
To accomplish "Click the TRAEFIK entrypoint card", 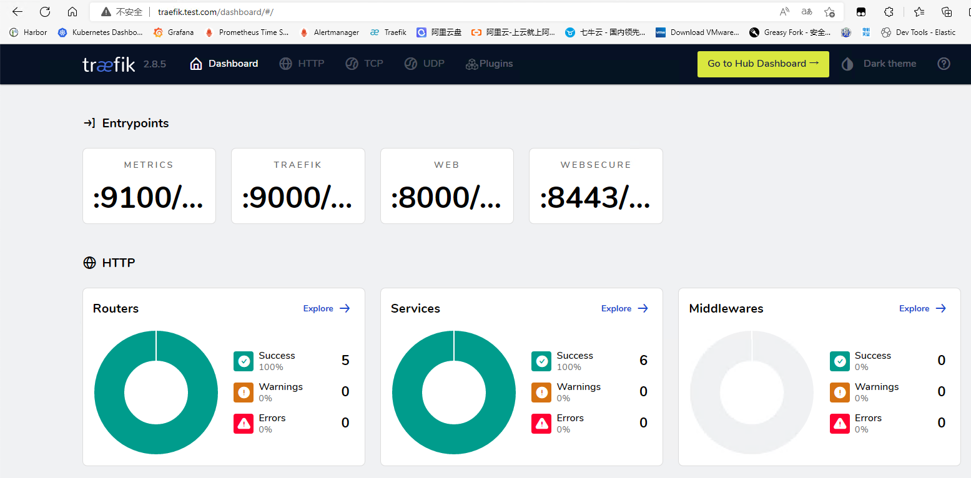I will (x=298, y=186).
